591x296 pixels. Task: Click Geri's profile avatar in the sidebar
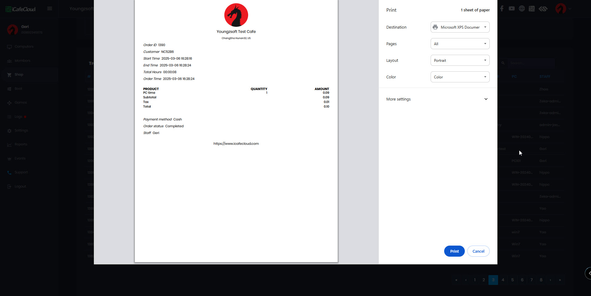pyautogui.click(x=13, y=30)
